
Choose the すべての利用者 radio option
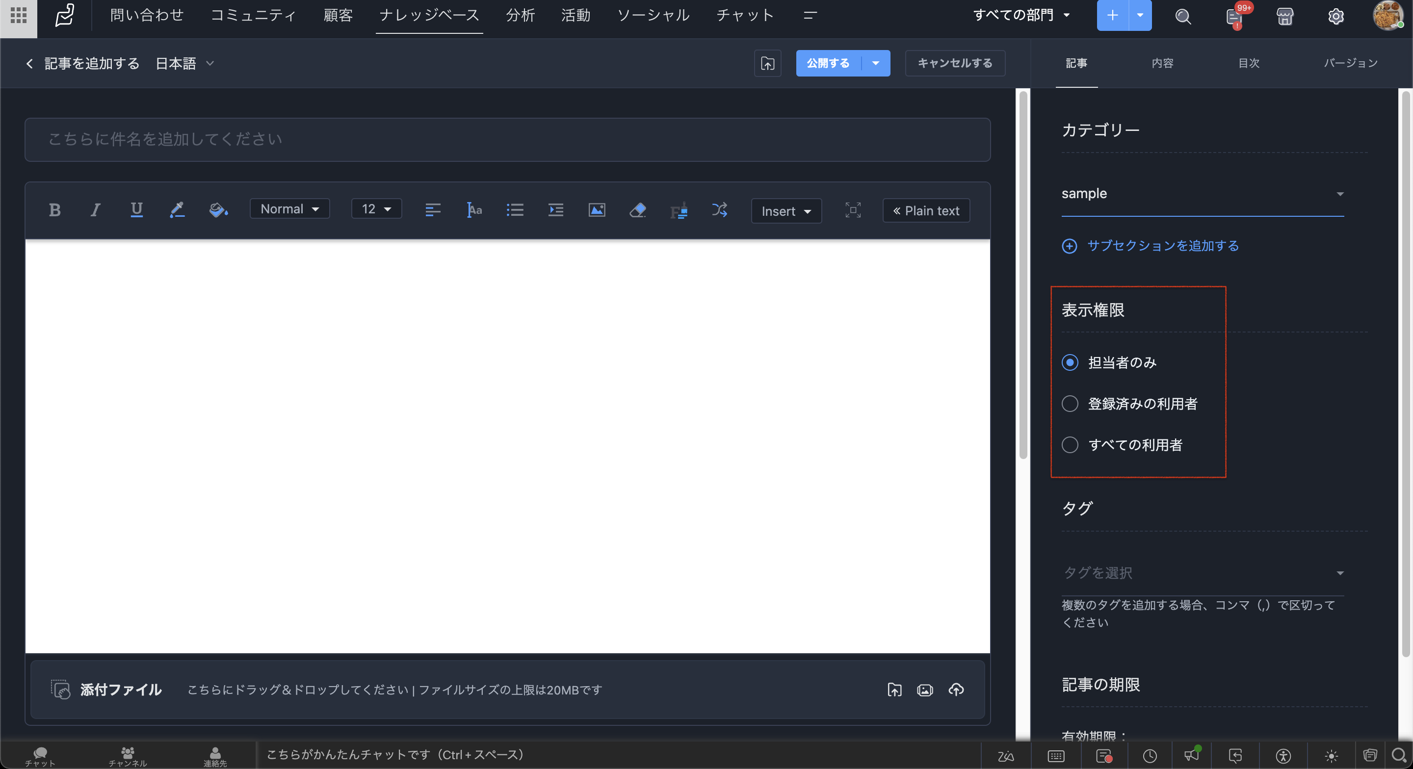click(1070, 445)
